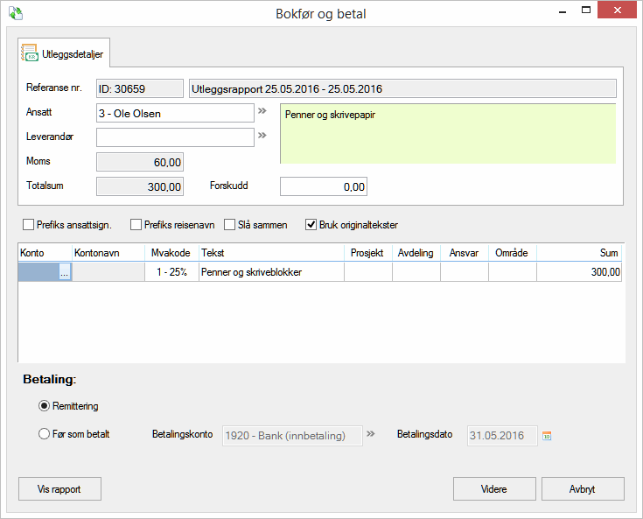Image resolution: width=643 pixels, height=519 pixels.
Task: Sort by the Sum column header
Action: pyautogui.click(x=578, y=253)
